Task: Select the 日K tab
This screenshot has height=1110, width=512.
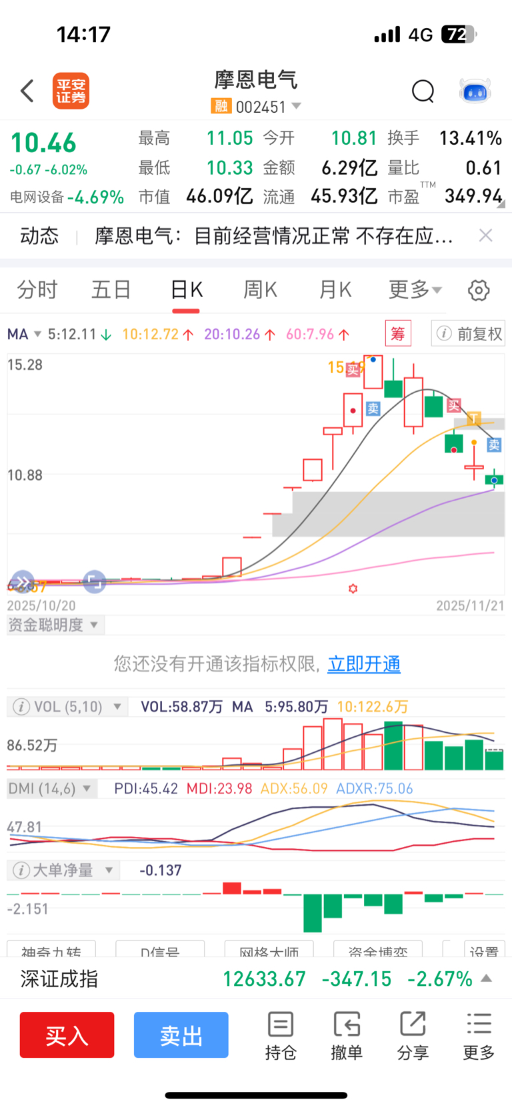Action: pyautogui.click(x=186, y=290)
